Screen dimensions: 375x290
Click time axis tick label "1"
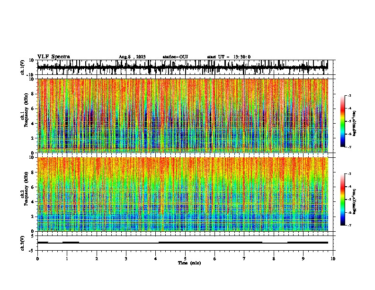(x=67, y=259)
